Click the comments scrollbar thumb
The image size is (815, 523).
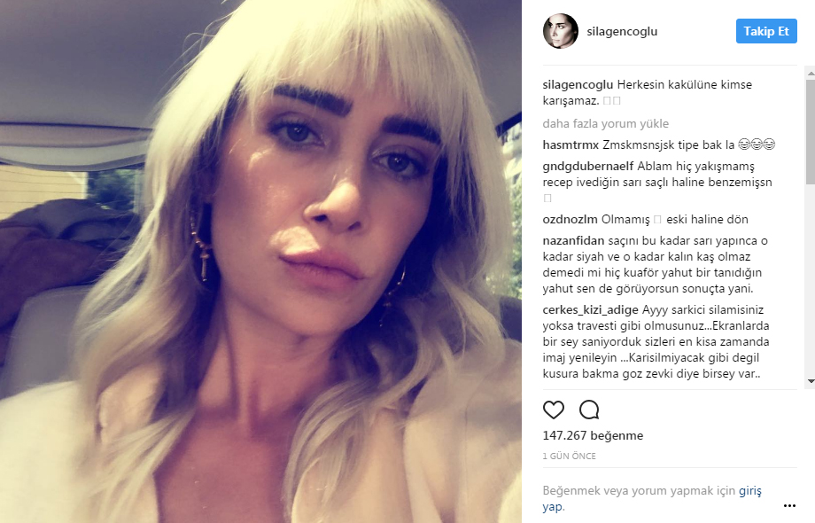pyautogui.click(x=811, y=131)
